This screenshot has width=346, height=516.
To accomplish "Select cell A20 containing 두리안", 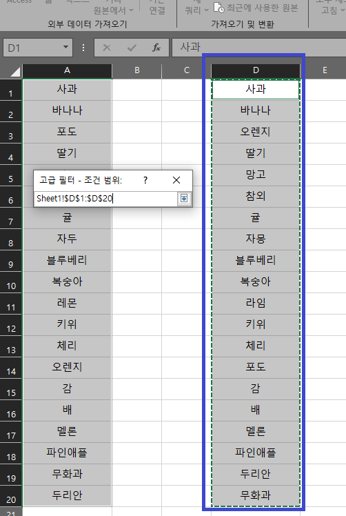I will (67, 496).
